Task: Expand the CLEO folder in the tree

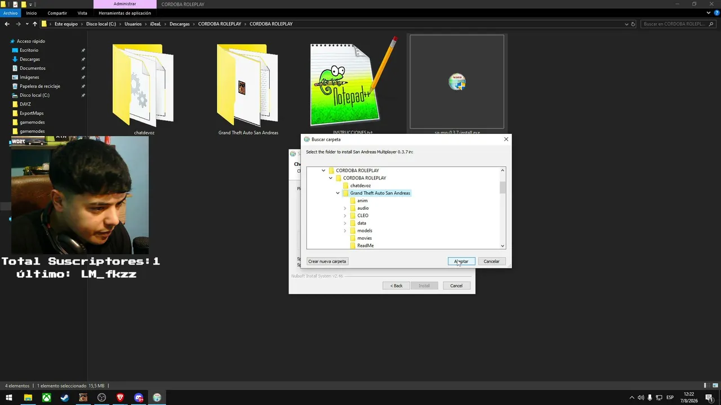Action: coord(345,215)
